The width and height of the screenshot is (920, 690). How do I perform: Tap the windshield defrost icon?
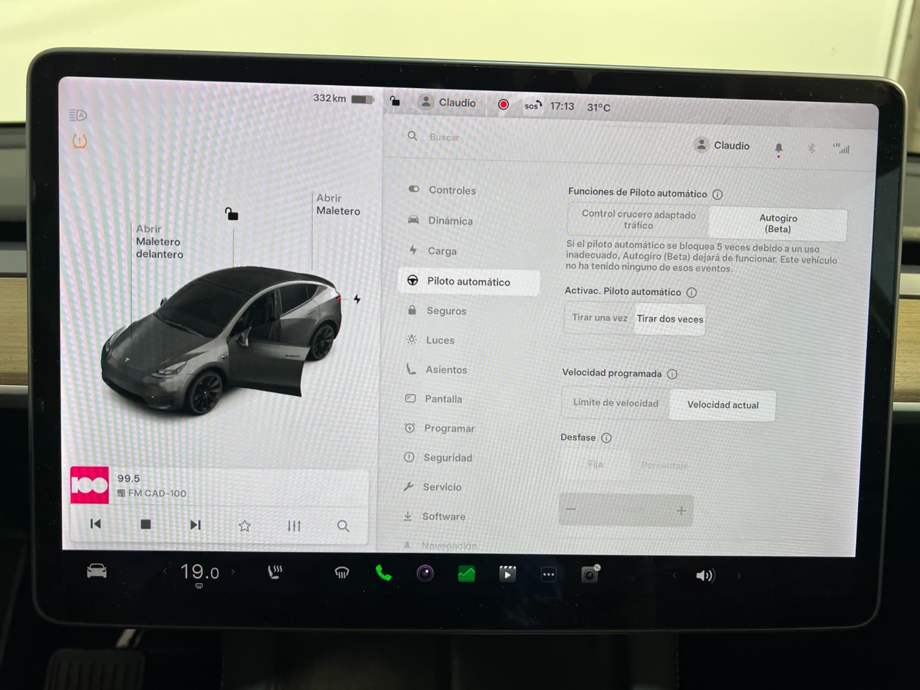(342, 573)
